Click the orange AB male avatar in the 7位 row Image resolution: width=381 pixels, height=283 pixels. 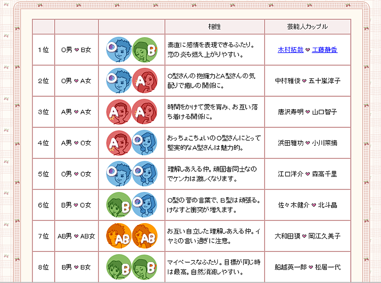click(119, 236)
